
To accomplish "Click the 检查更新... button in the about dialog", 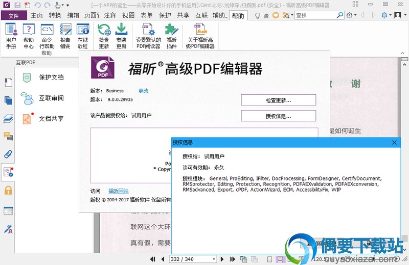I will click(x=278, y=100).
